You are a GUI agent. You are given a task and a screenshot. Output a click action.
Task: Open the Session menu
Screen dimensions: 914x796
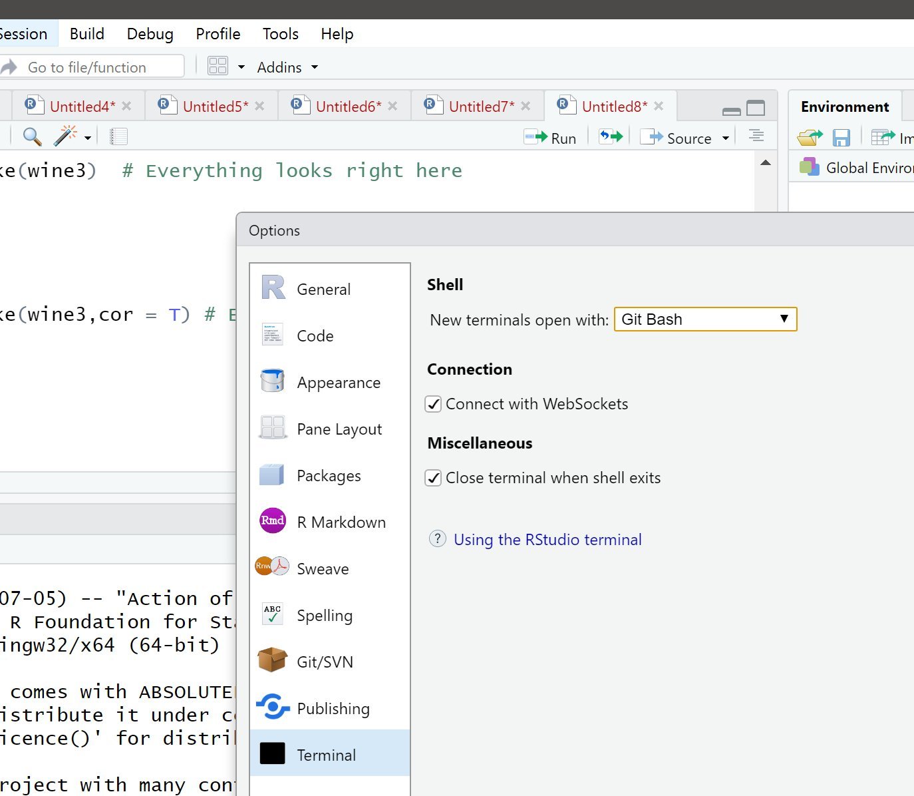[24, 34]
